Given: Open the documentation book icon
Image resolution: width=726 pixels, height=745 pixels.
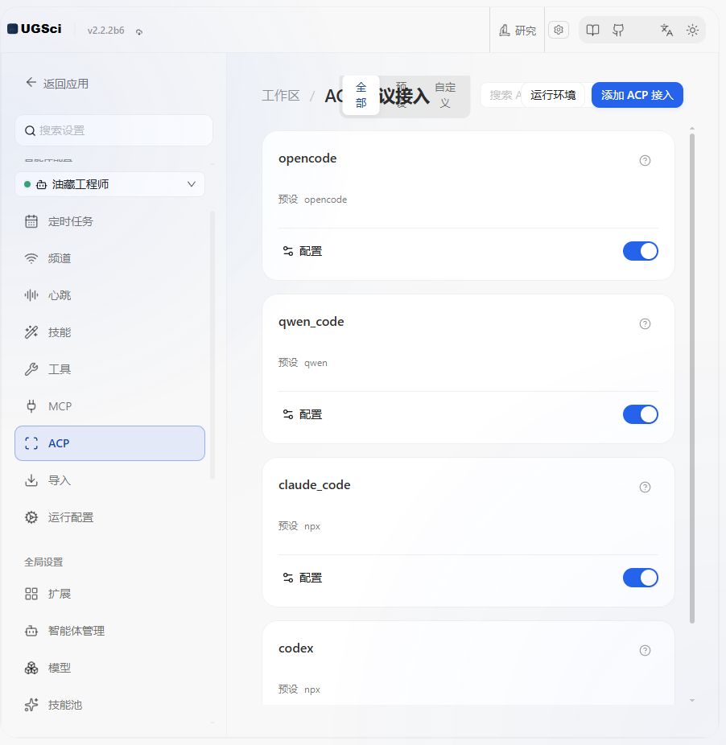Looking at the screenshot, I should (x=592, y=31).
